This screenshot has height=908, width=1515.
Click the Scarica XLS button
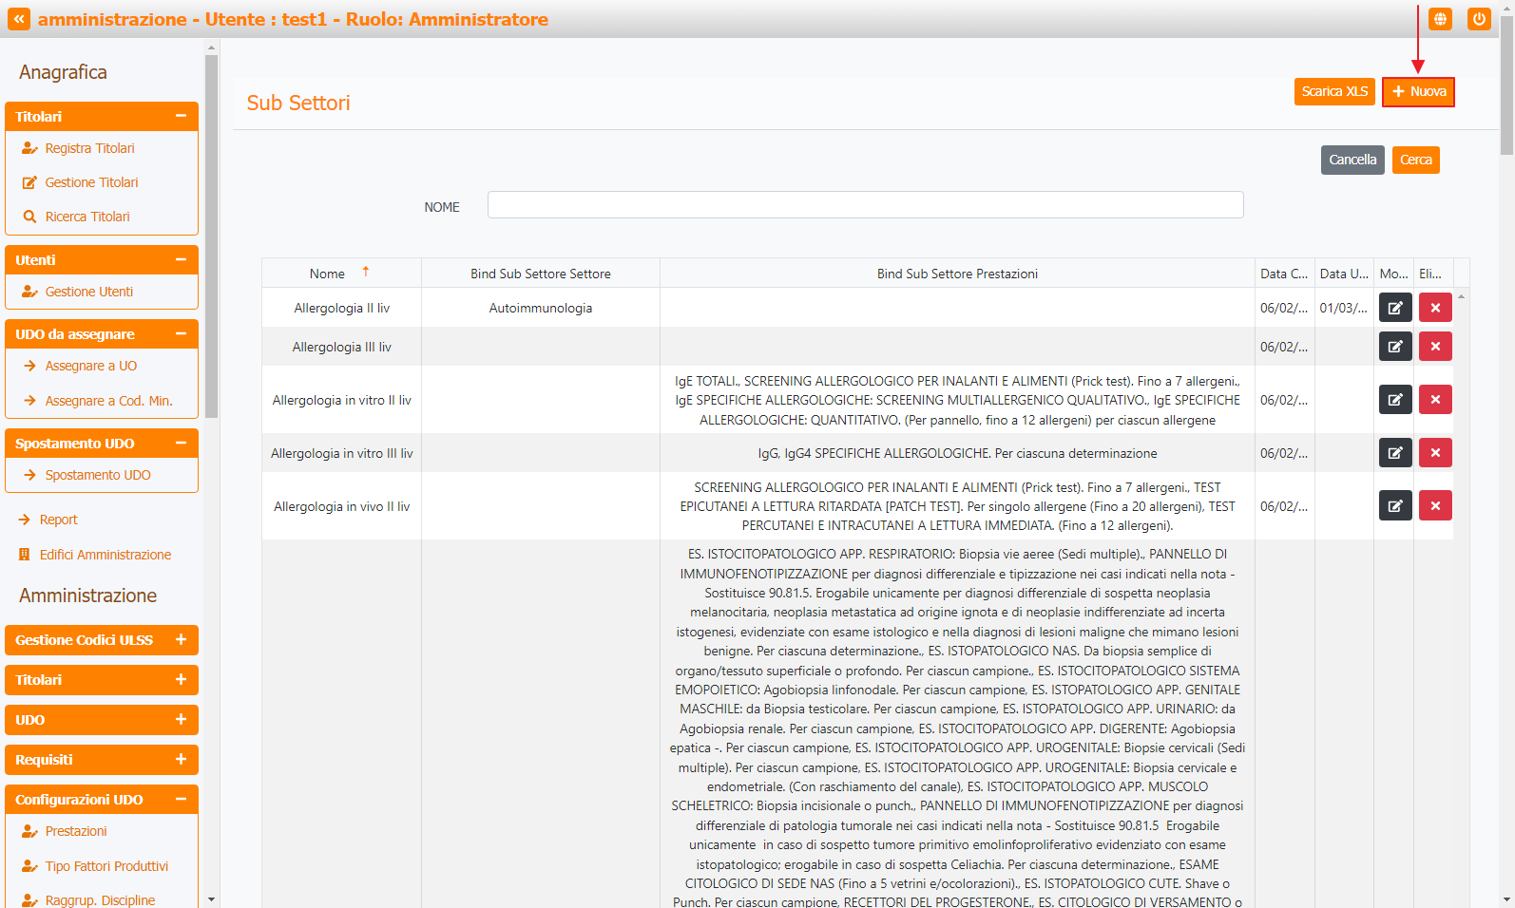click(x=1333, y=91)
